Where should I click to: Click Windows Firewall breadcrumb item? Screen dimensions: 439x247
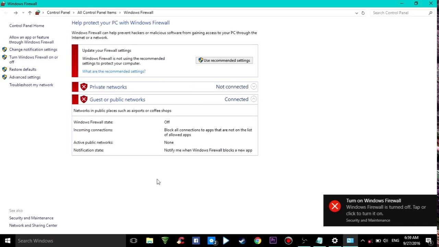point(138,13)
